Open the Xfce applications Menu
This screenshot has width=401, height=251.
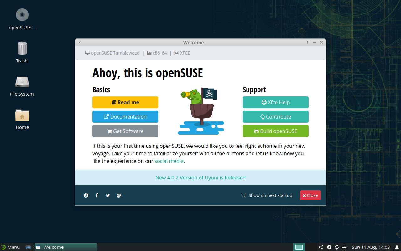pos(10,247)
